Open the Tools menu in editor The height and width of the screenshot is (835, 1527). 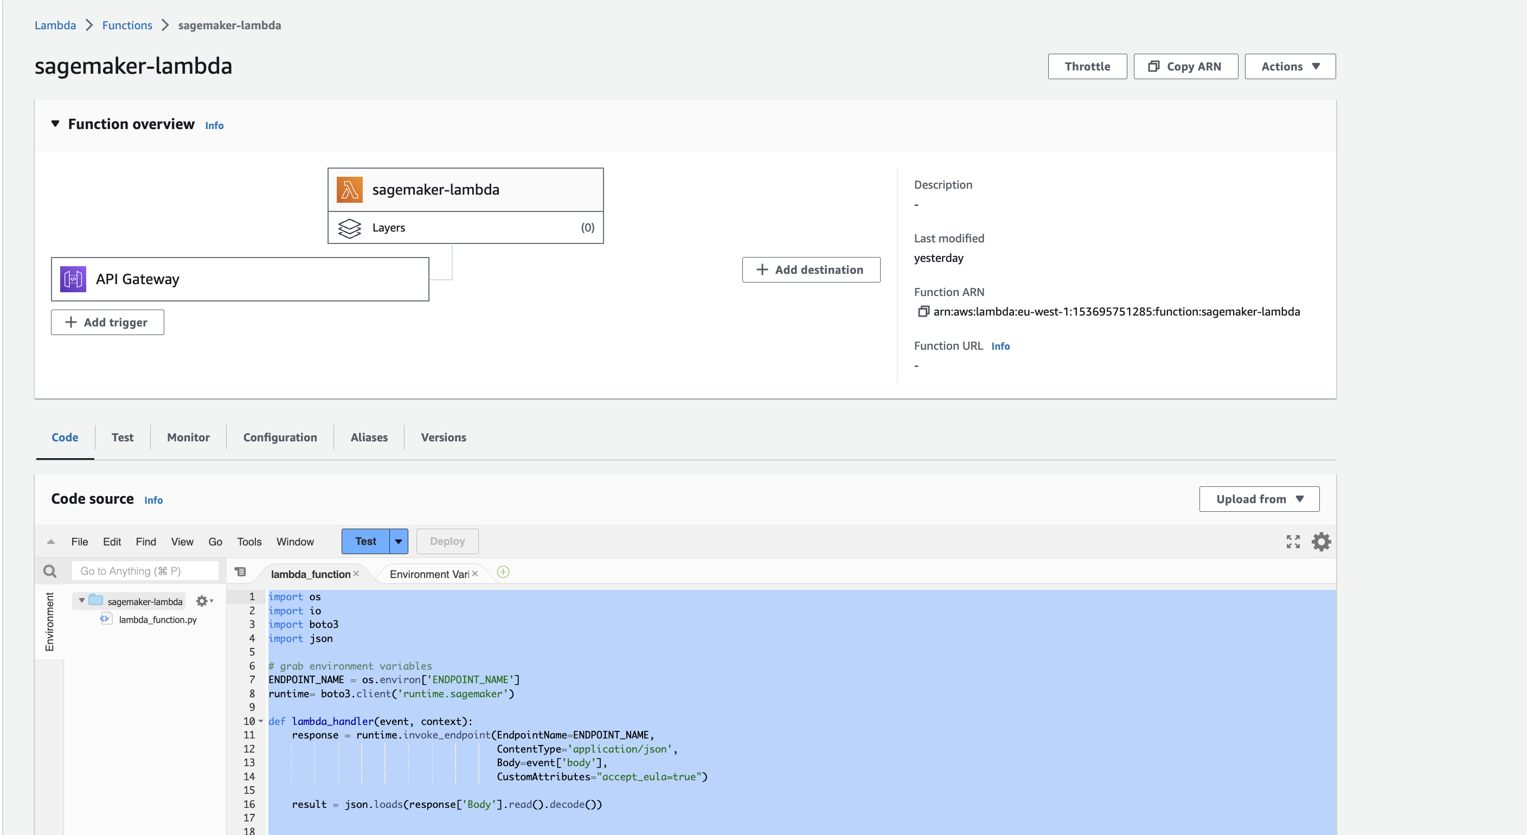pyautogui.click(x=249, y=542)
